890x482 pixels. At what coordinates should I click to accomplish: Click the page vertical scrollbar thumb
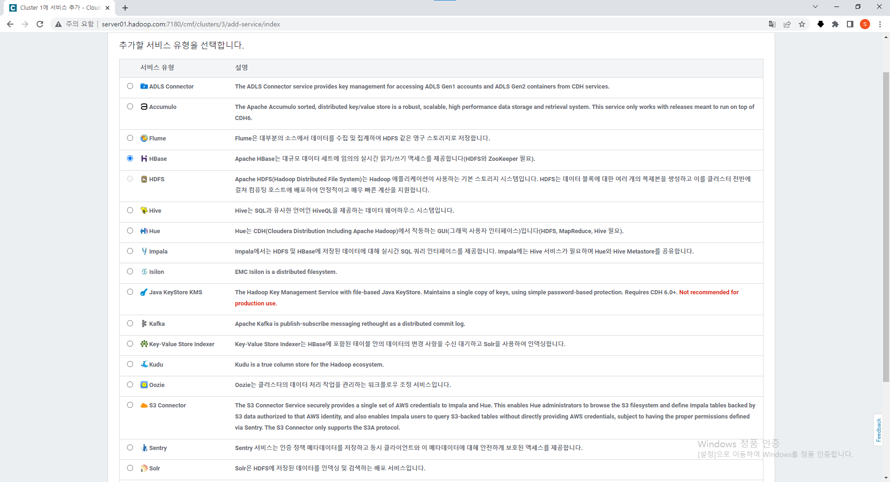click(x=886, y=227)
